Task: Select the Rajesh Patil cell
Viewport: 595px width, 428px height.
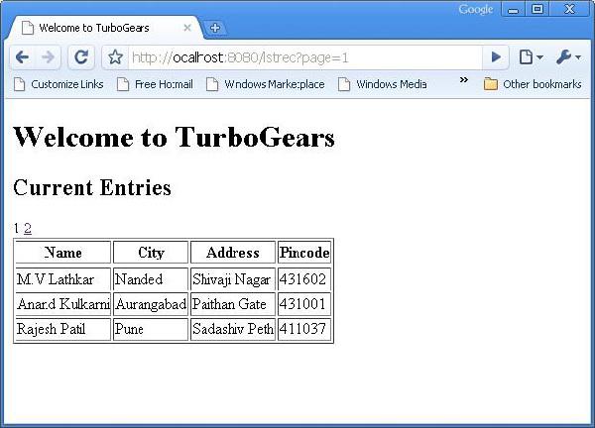Action: (63, 329)
